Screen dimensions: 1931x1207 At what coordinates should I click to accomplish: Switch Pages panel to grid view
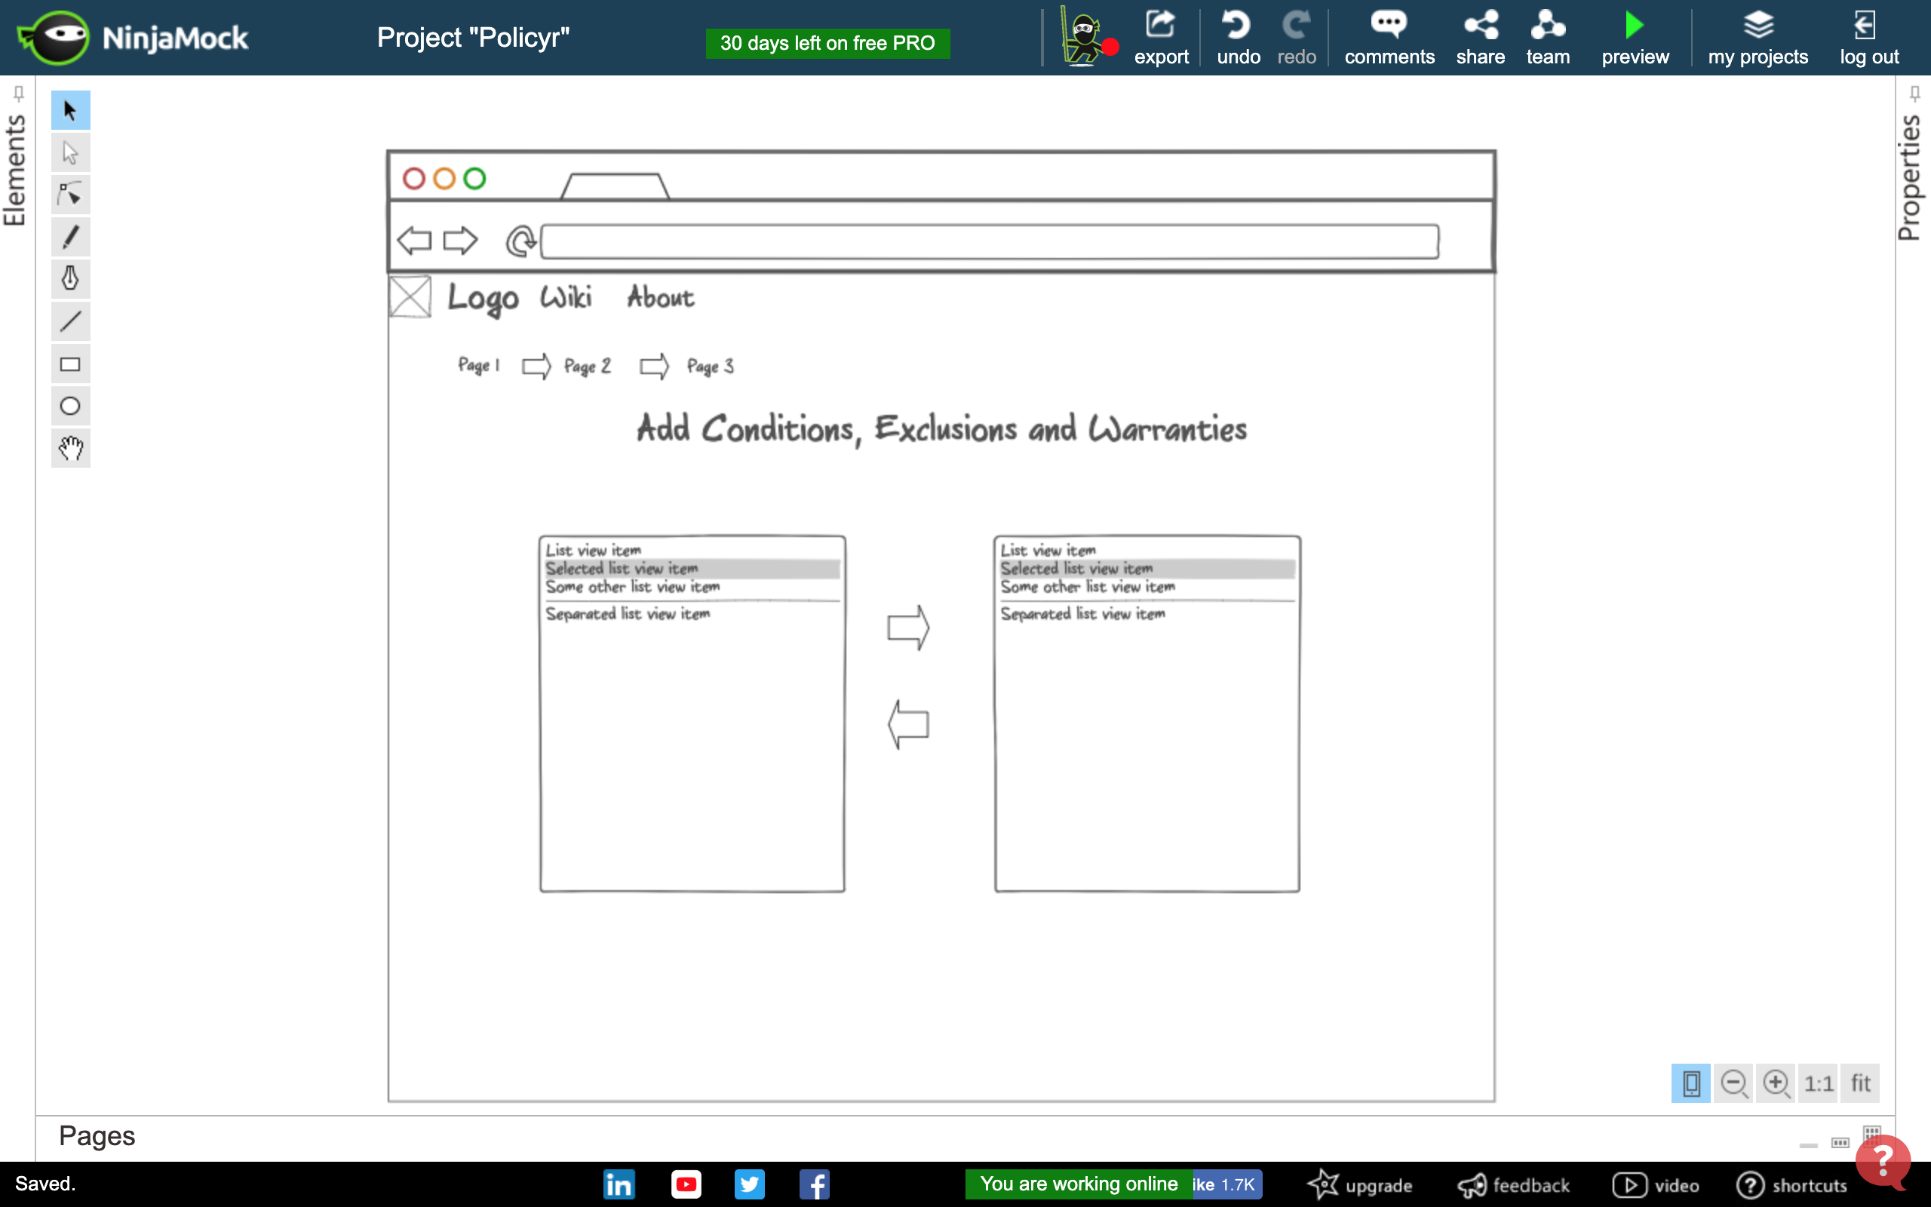(x=1871, y=1135)
